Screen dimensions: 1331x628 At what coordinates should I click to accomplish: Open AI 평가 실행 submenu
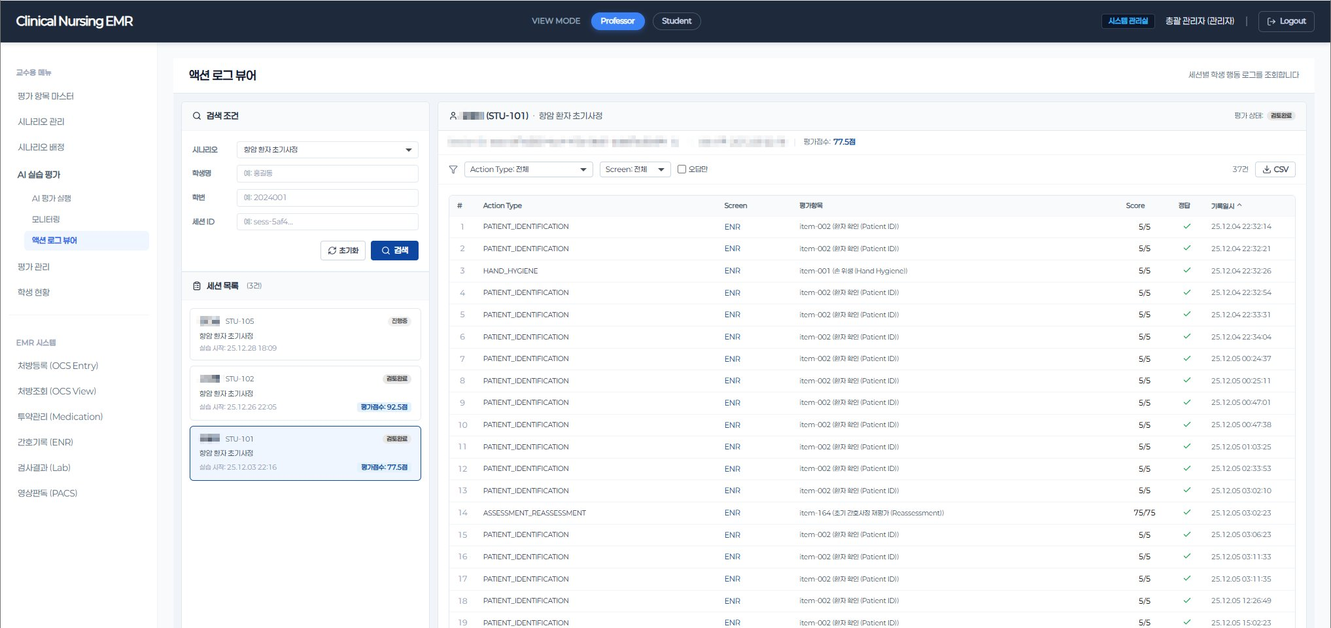[x=52, y=198]
